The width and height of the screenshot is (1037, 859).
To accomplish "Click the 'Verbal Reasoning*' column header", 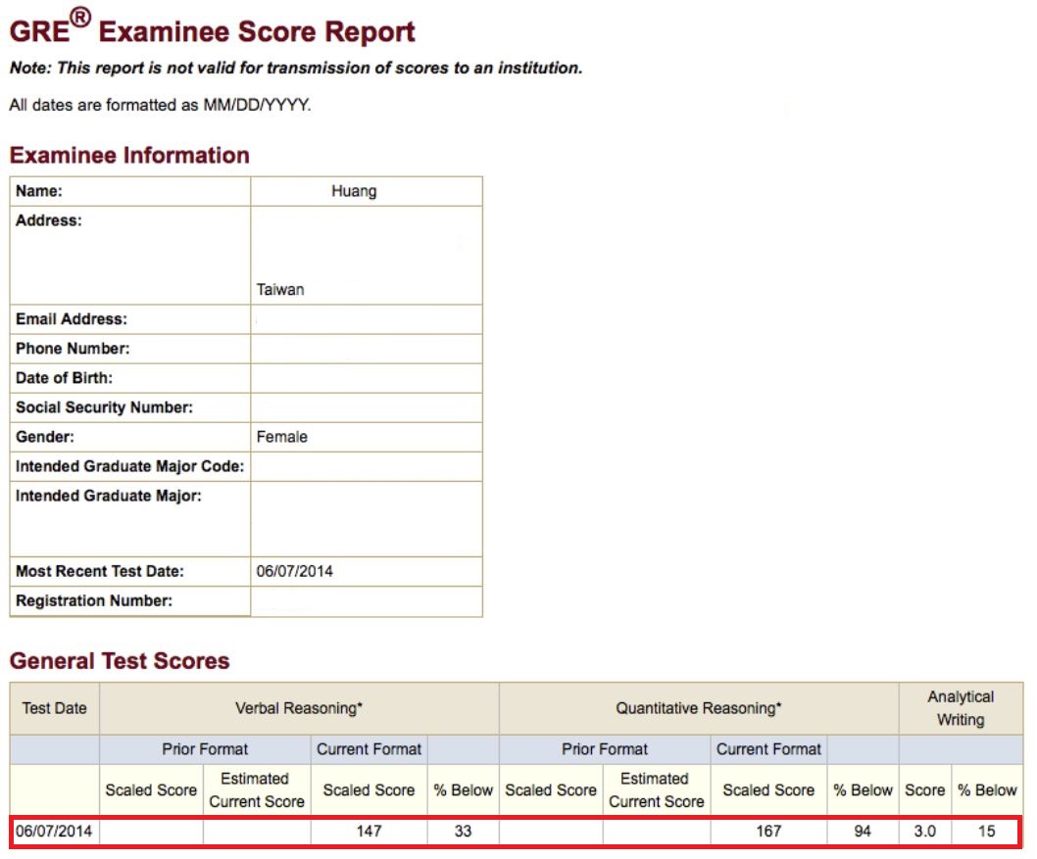I will (x=299, y=708).
